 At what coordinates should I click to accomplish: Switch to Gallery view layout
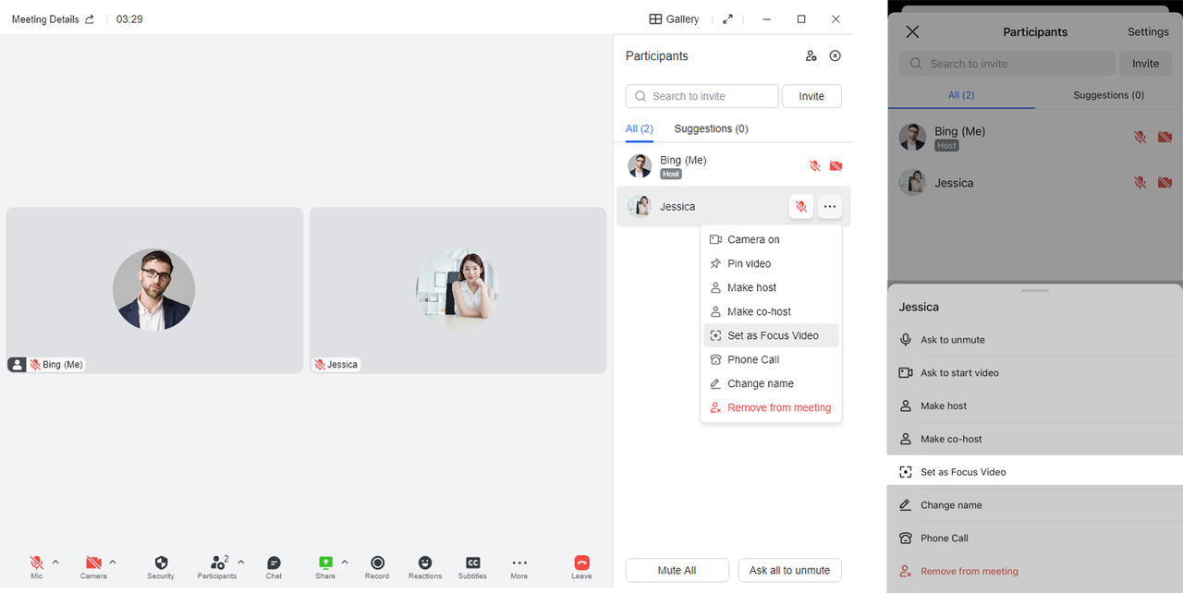coord(674,18)
